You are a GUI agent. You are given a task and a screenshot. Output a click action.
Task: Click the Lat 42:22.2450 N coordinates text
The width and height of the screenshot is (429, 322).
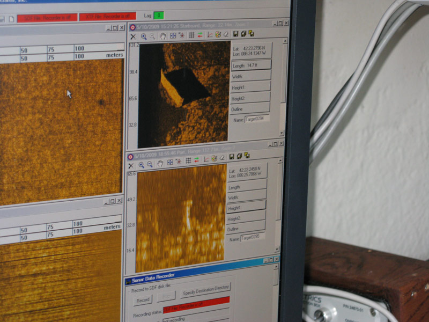[x=245, y=172]
